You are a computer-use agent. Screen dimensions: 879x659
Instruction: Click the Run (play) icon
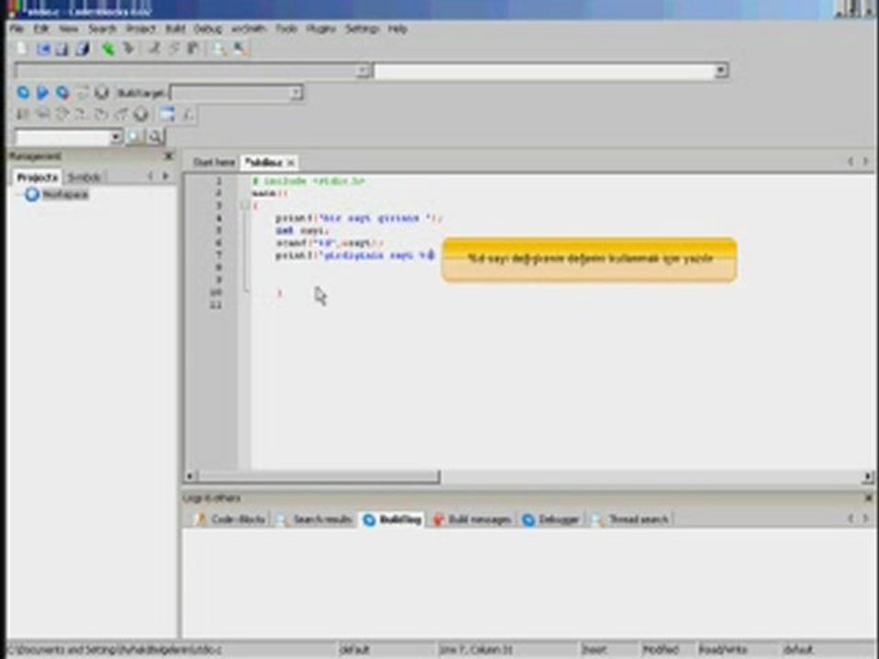click(43, 92)
